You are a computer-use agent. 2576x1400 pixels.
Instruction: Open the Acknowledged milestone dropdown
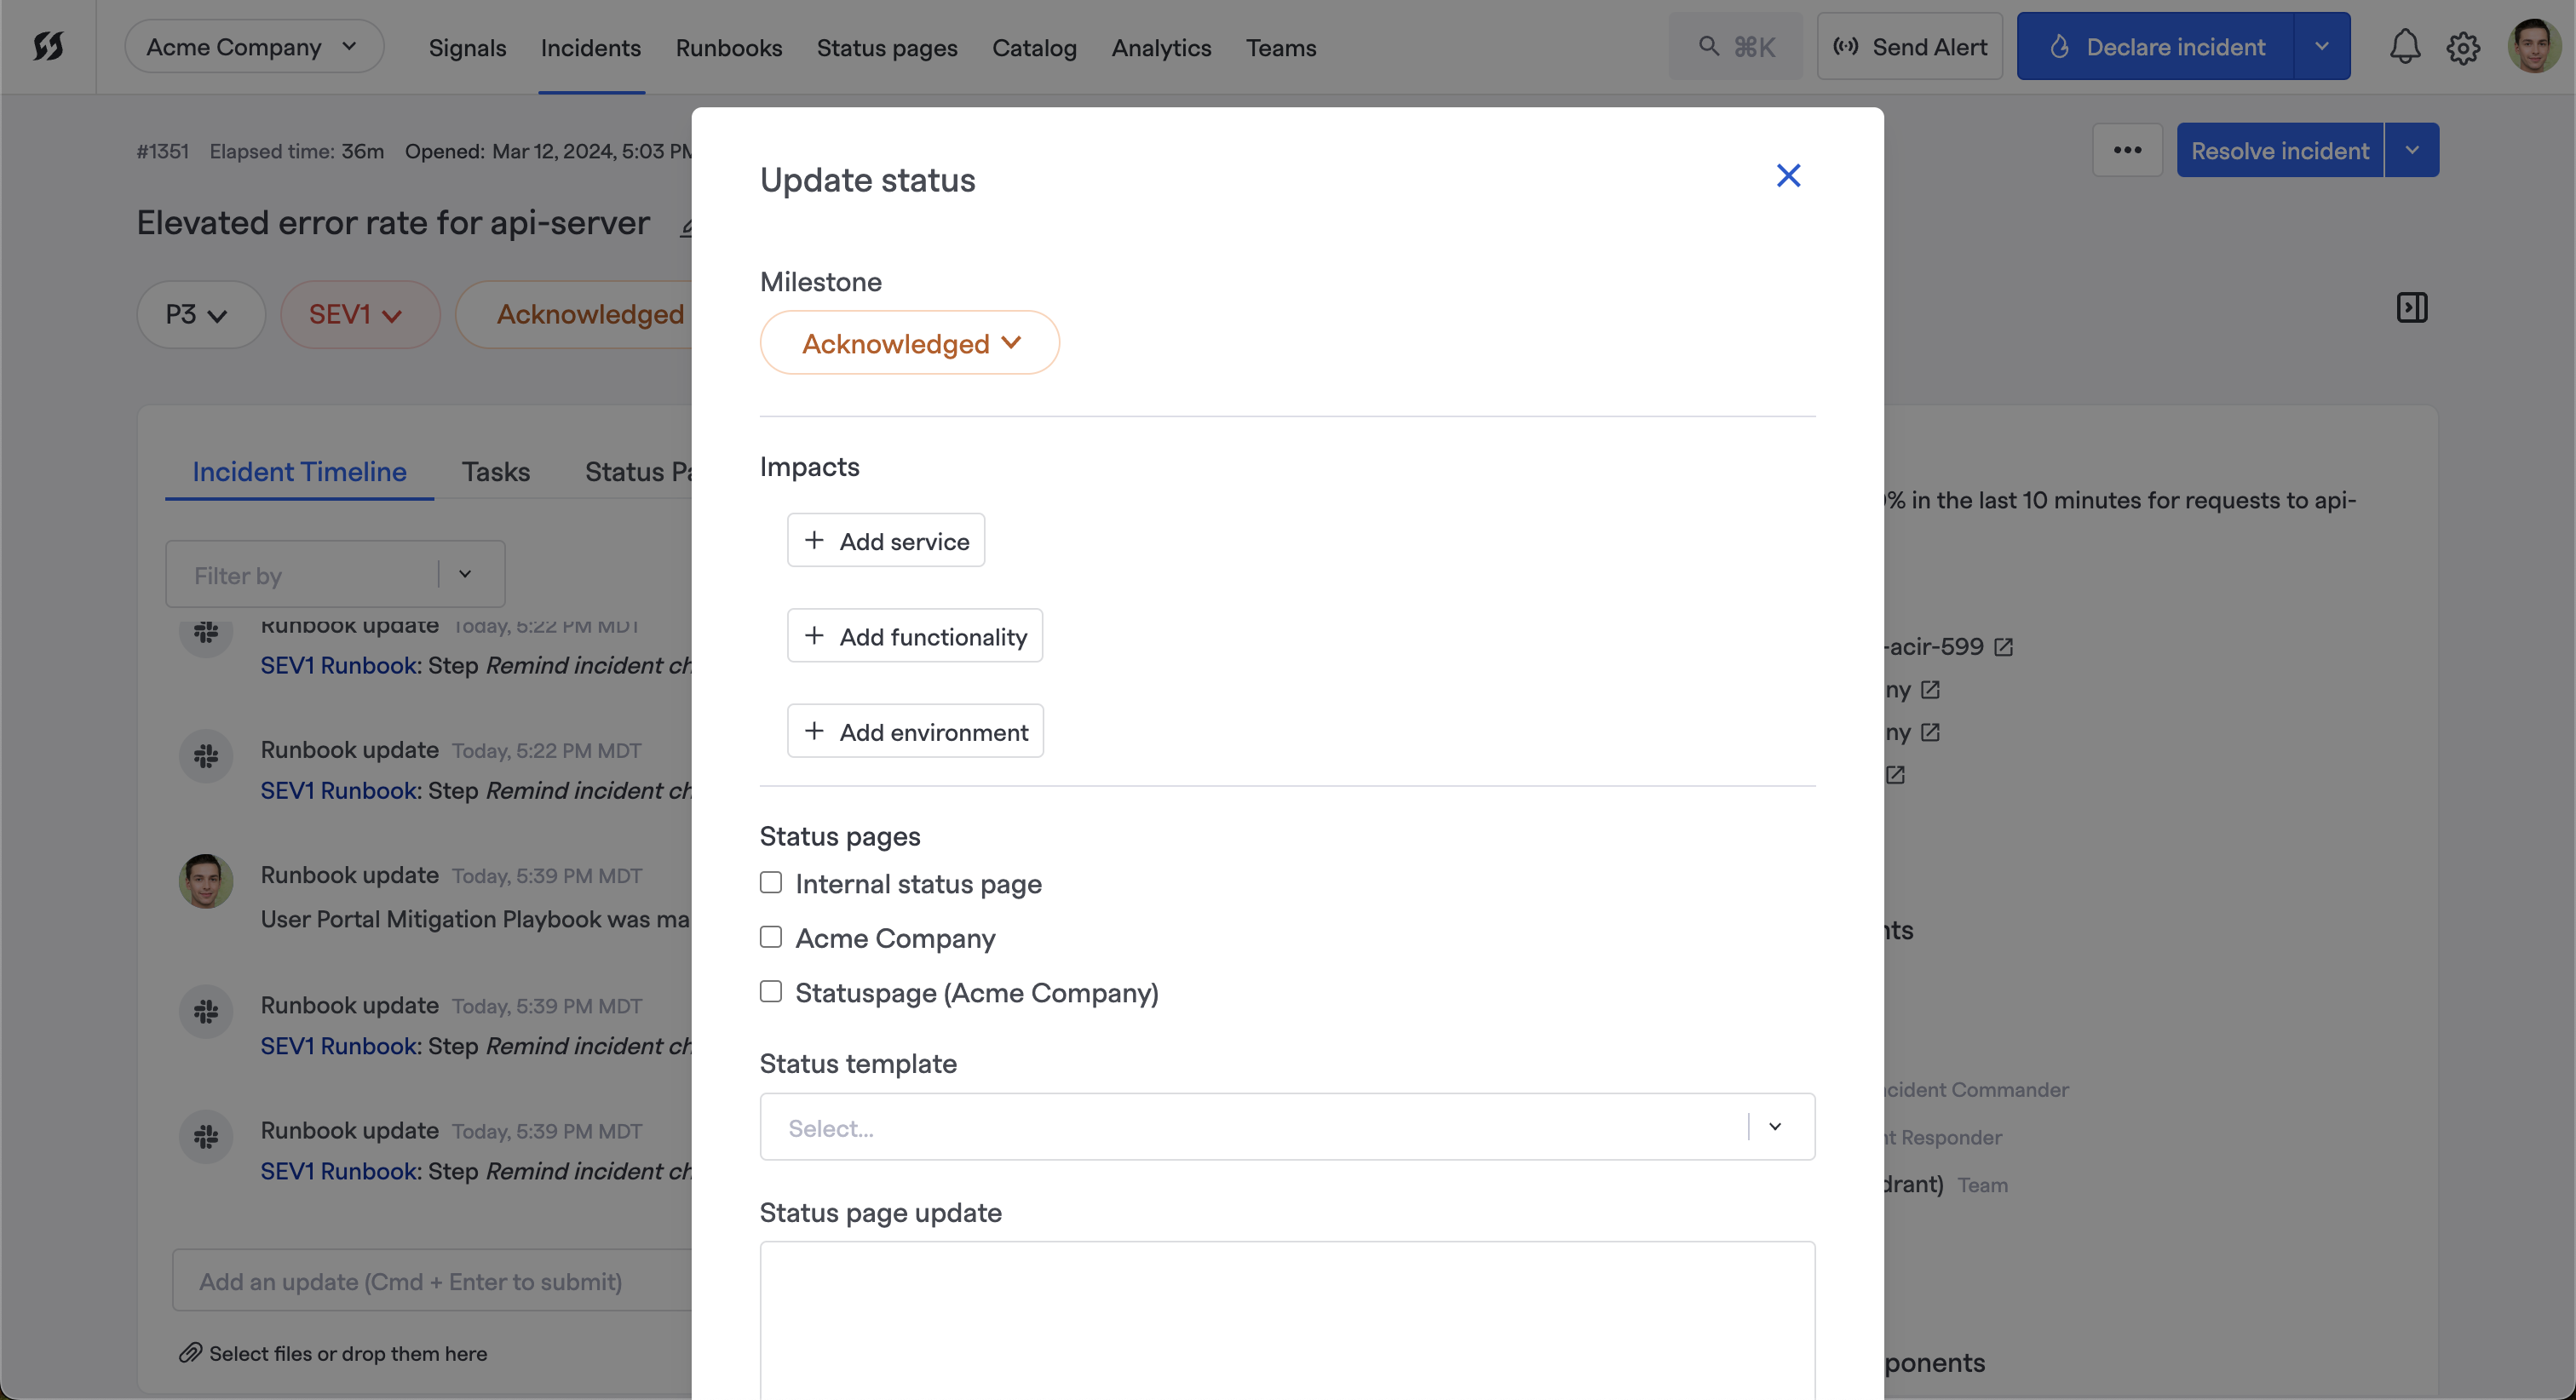909,343
